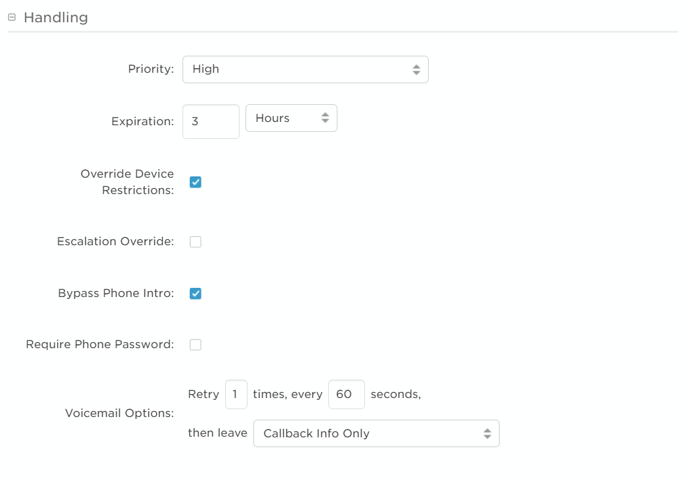Open the Priority dropdown showing High
This screenshot has height=478, width=688.
coord(305,70)
